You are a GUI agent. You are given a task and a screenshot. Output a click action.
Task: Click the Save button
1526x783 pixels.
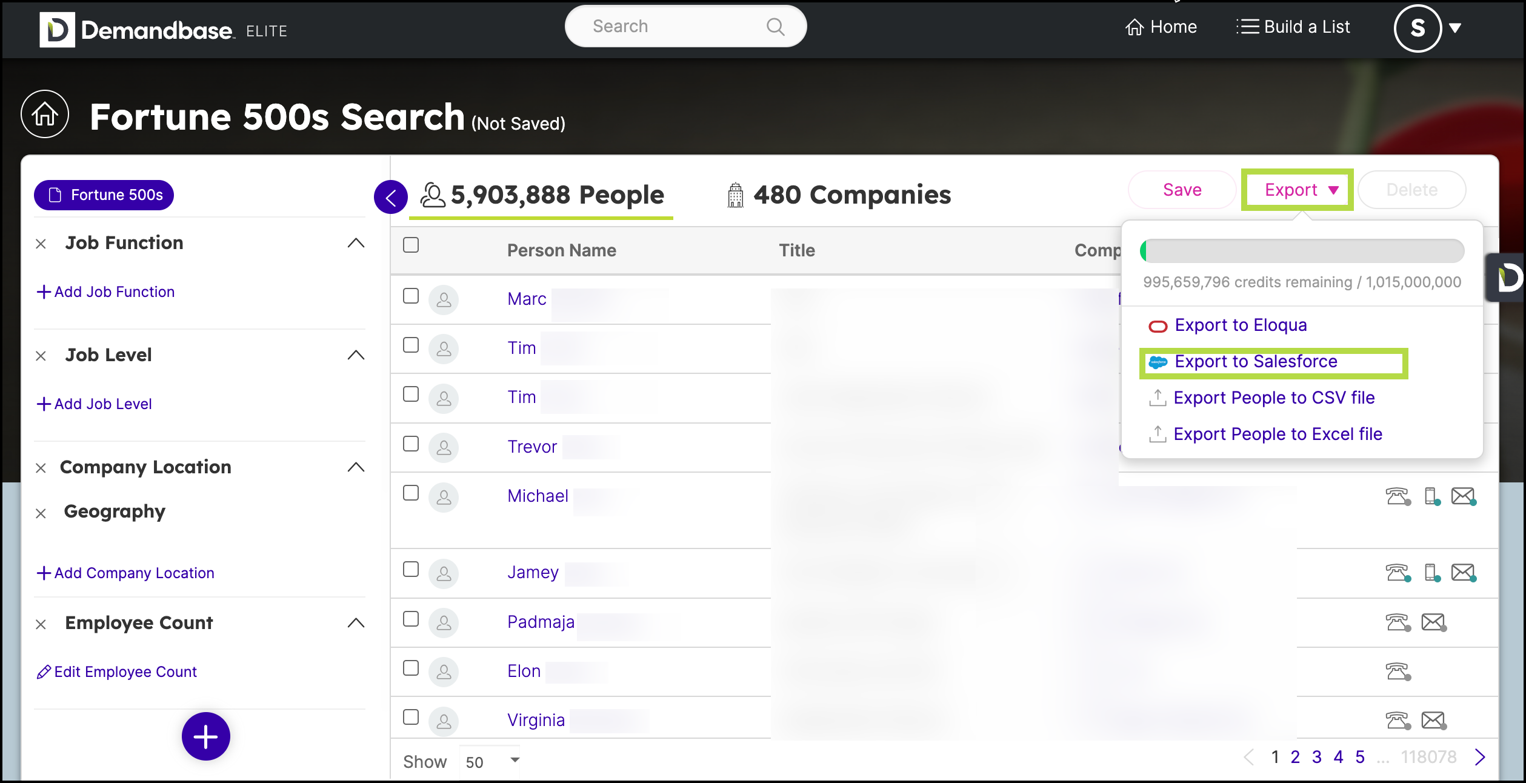[1182, 190]
